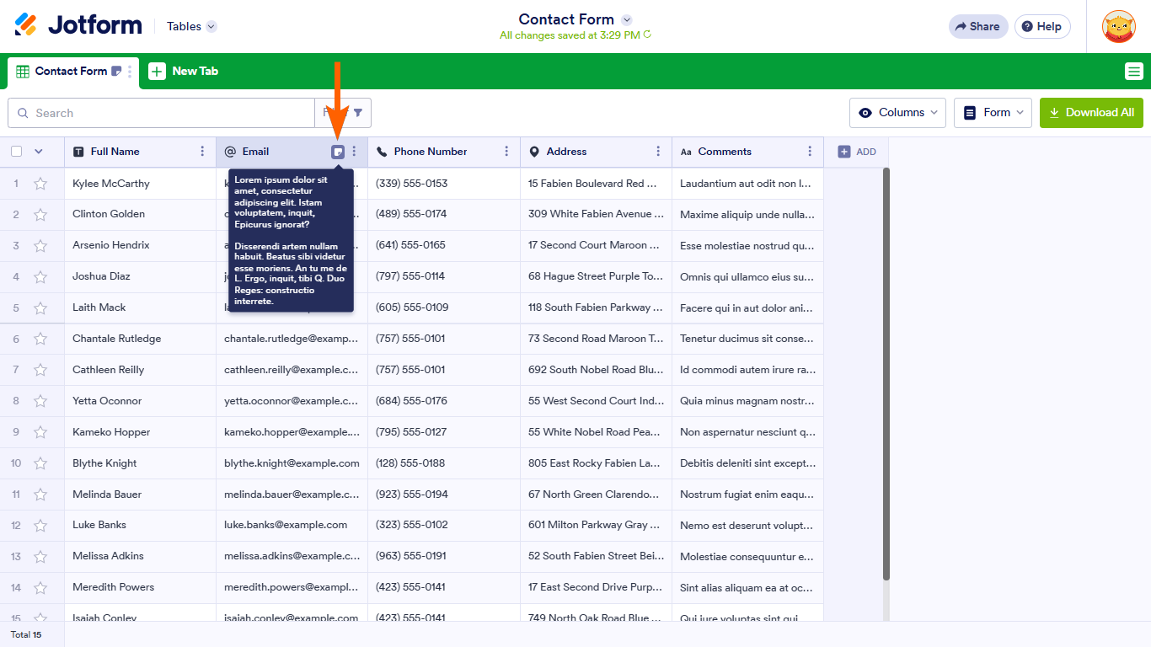The height and width of the screenshot is (647, 1151).
Task: Expand the Contact Form title dropdown
Action: [x=626, y=19]
